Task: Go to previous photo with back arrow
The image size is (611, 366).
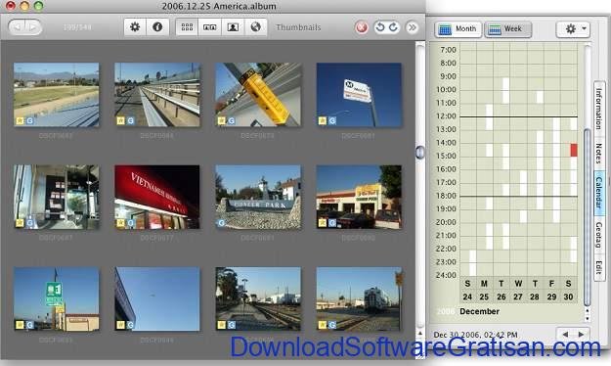Action: click(18, 27)
